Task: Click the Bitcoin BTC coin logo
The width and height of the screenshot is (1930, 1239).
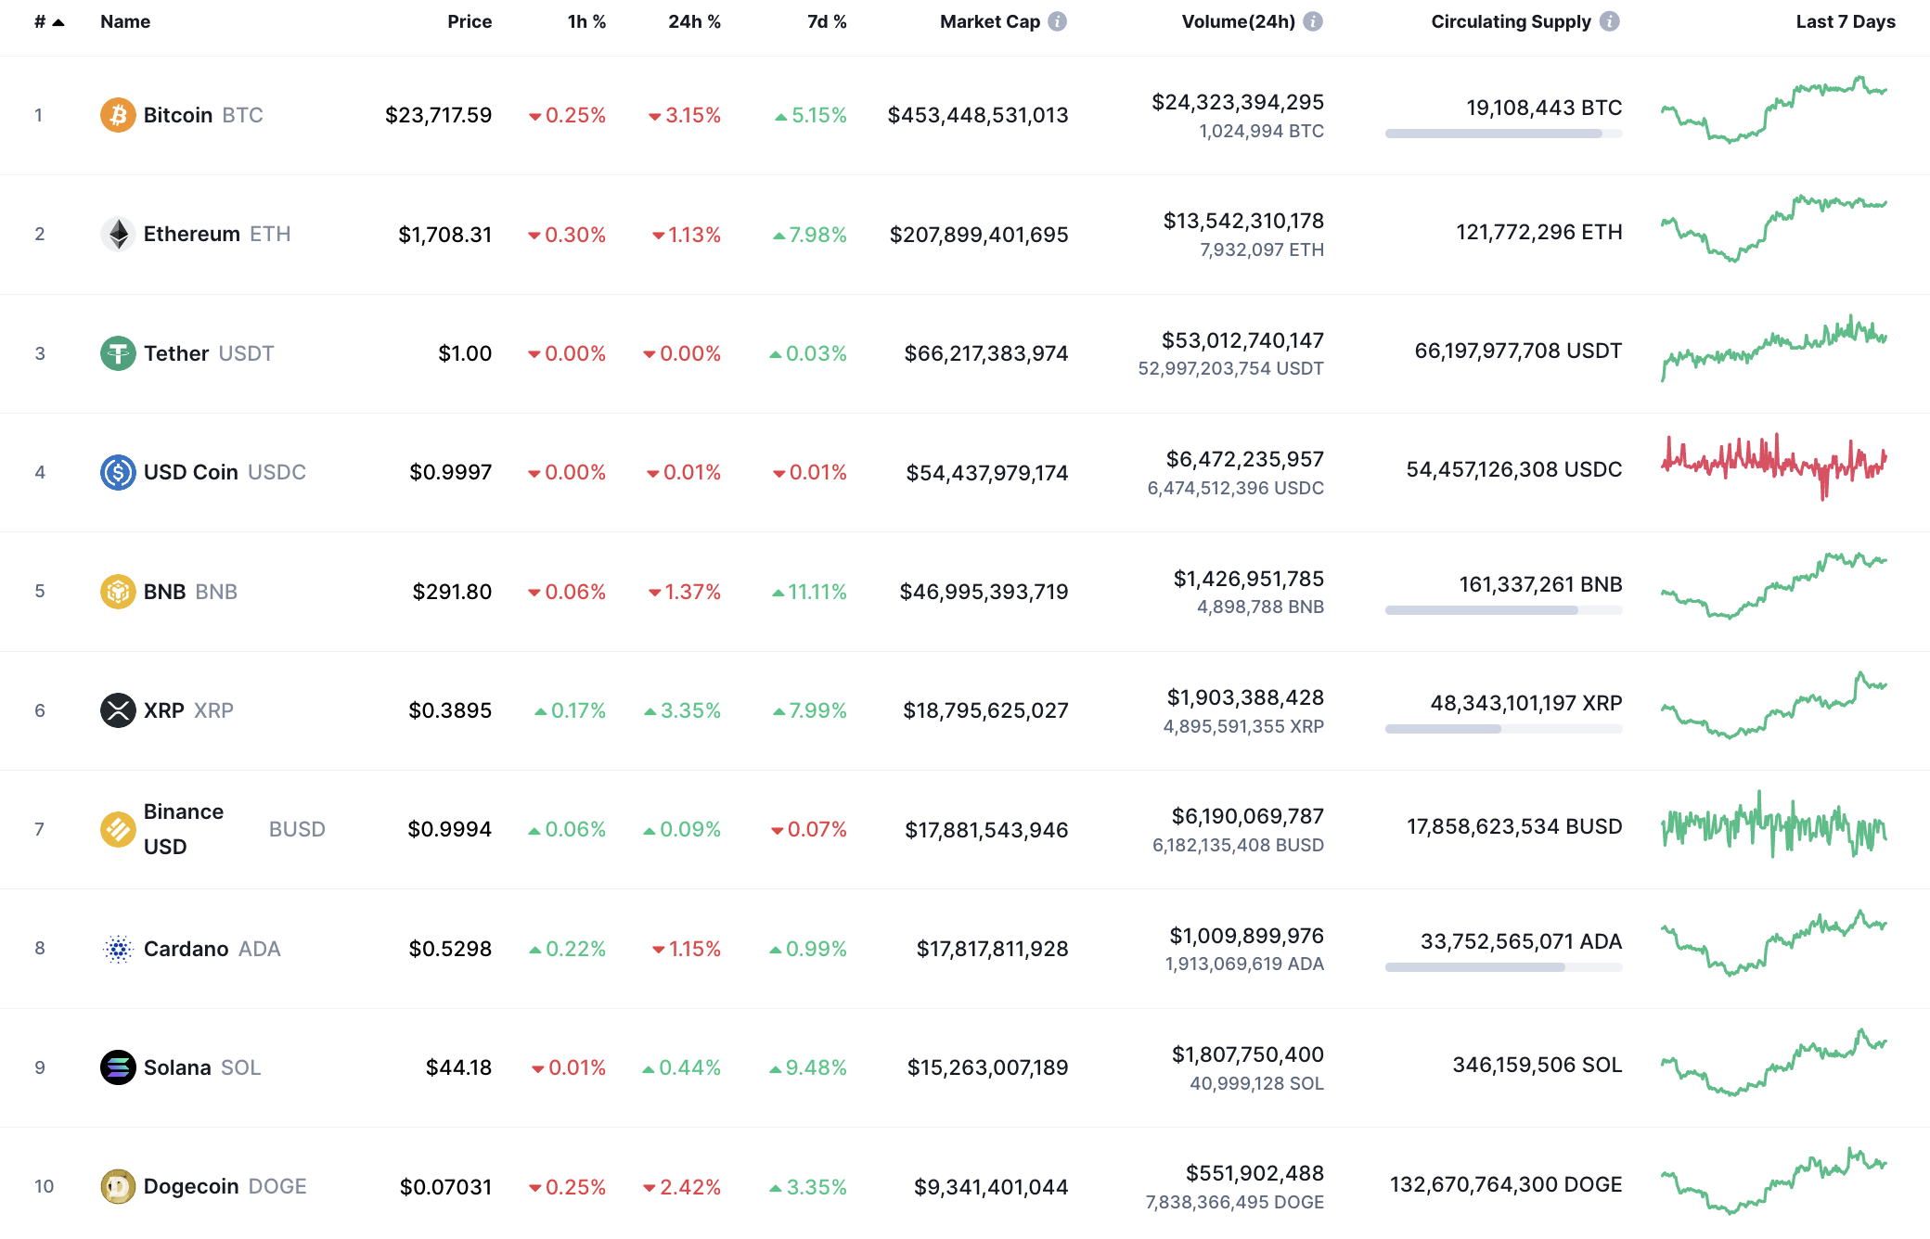Action: click(118, 115)
